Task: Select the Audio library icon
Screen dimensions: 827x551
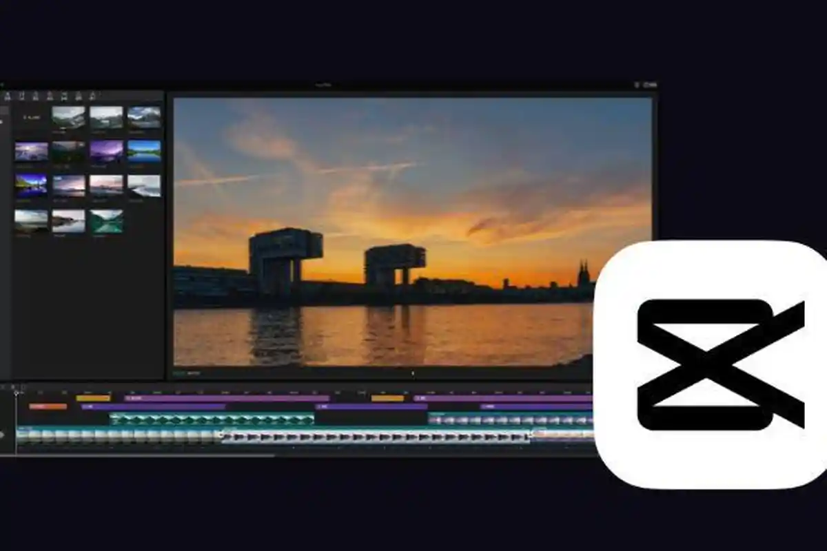Action: 21,95
